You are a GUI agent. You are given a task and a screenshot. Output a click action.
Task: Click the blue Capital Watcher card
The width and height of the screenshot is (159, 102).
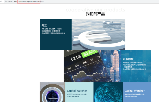tap(137, 92)
